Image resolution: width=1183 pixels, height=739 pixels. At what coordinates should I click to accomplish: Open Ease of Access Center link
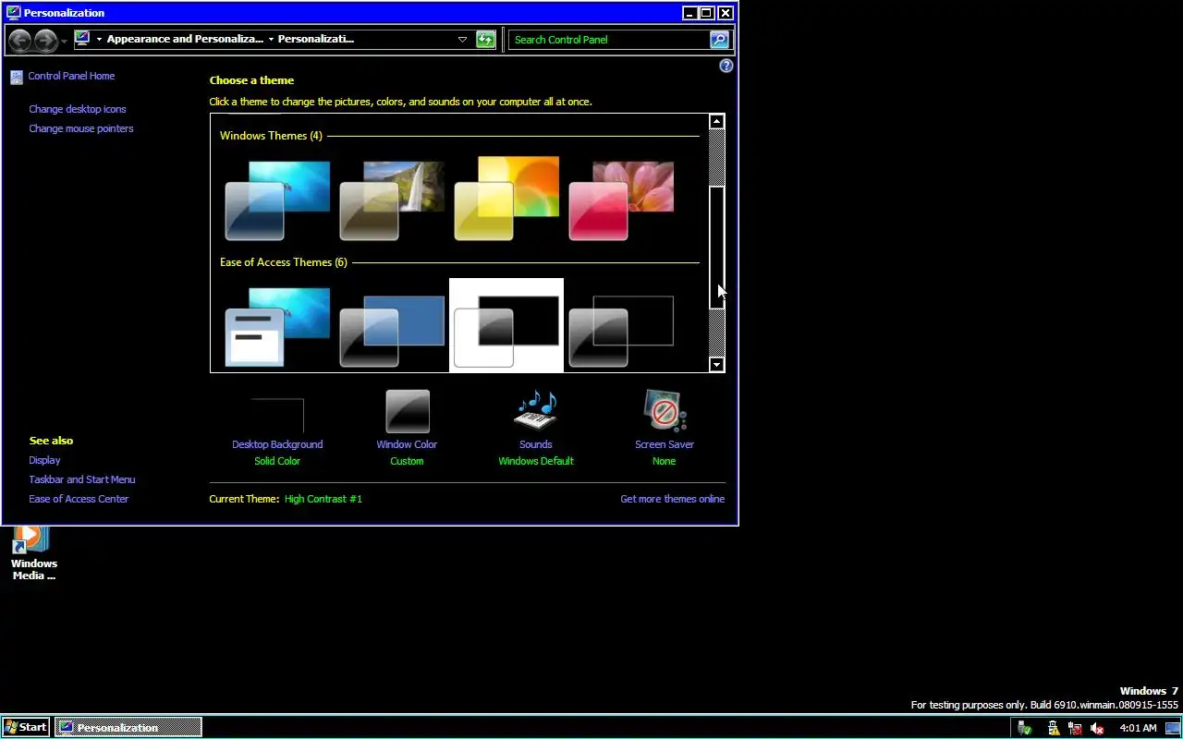click(79, 499)
